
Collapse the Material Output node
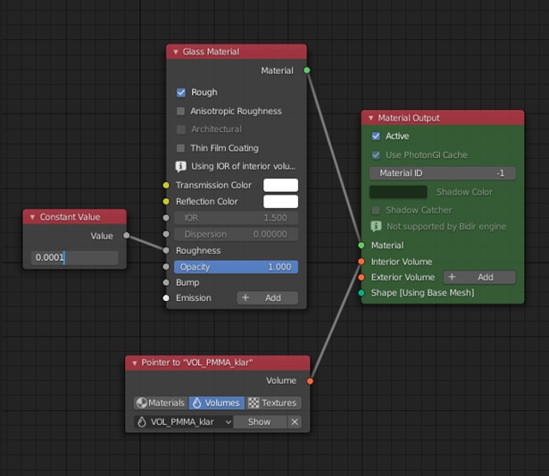pyautogui.click(x=371, y=118)
